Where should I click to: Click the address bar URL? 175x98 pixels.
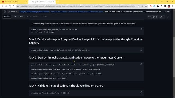pyautogui.click(x=78, y=6)
